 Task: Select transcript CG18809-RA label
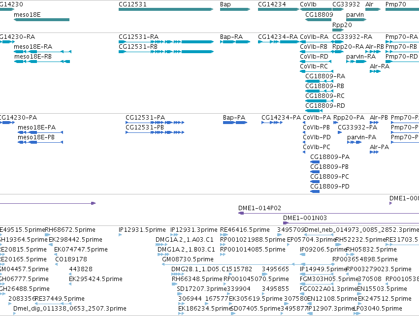[x=325, y=76]
